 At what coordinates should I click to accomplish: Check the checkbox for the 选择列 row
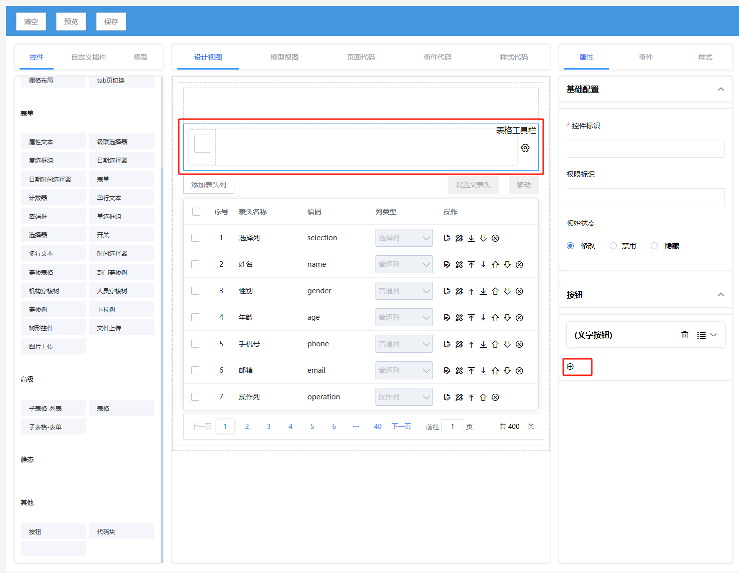tap(195, 238)
